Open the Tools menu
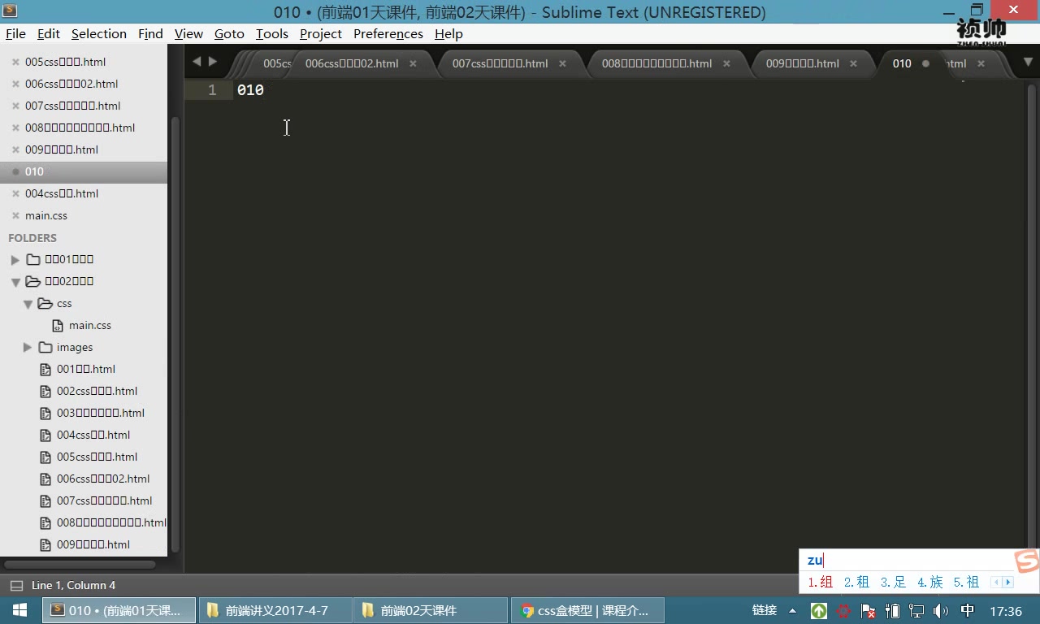Image resolution: width=1040 pixels, height=624 pixels. [x=271, y=33]
